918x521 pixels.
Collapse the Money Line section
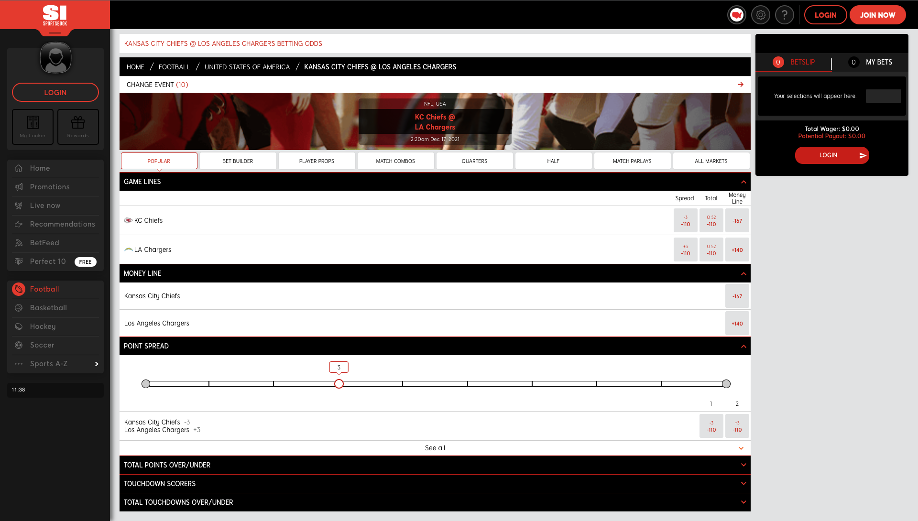(743, 273)
